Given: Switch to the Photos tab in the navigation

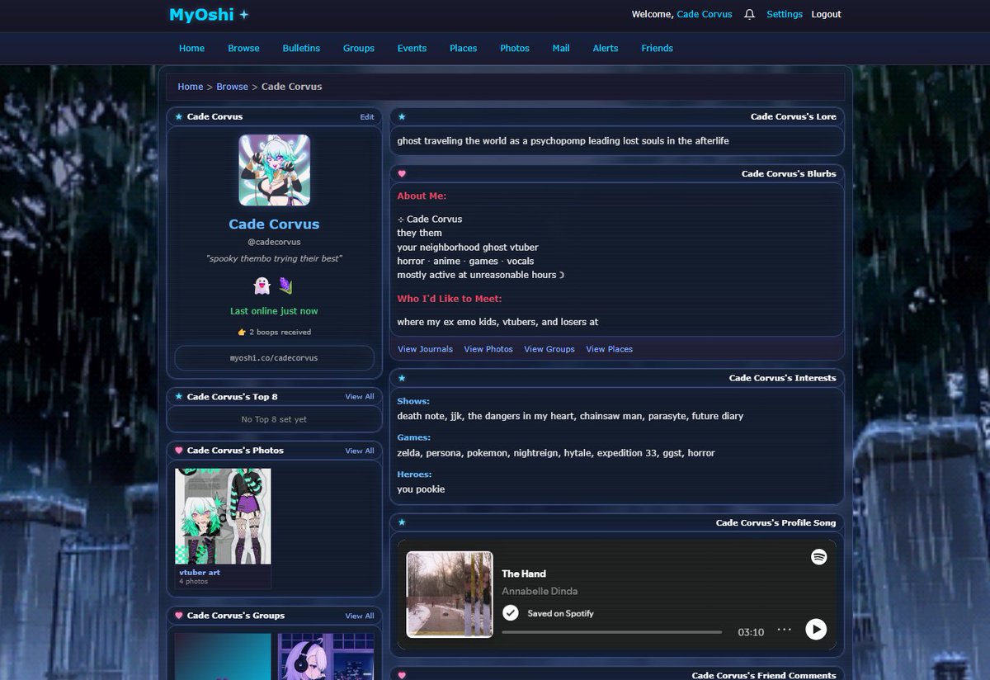Looking at the screenshot, I should (515, 48).
